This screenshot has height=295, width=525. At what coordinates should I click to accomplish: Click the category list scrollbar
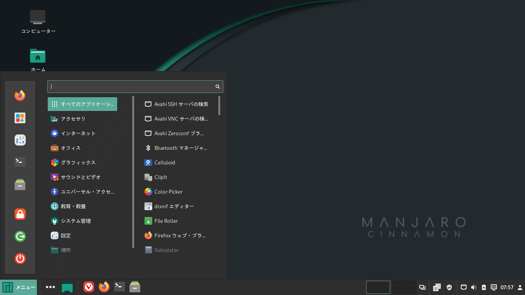[x=133, y=172]
